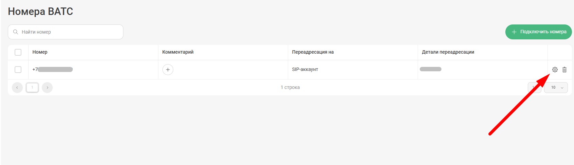This screenshot has height=165, width=574.
Task: Delete the number with the trash icon
Action: point(564,70)
